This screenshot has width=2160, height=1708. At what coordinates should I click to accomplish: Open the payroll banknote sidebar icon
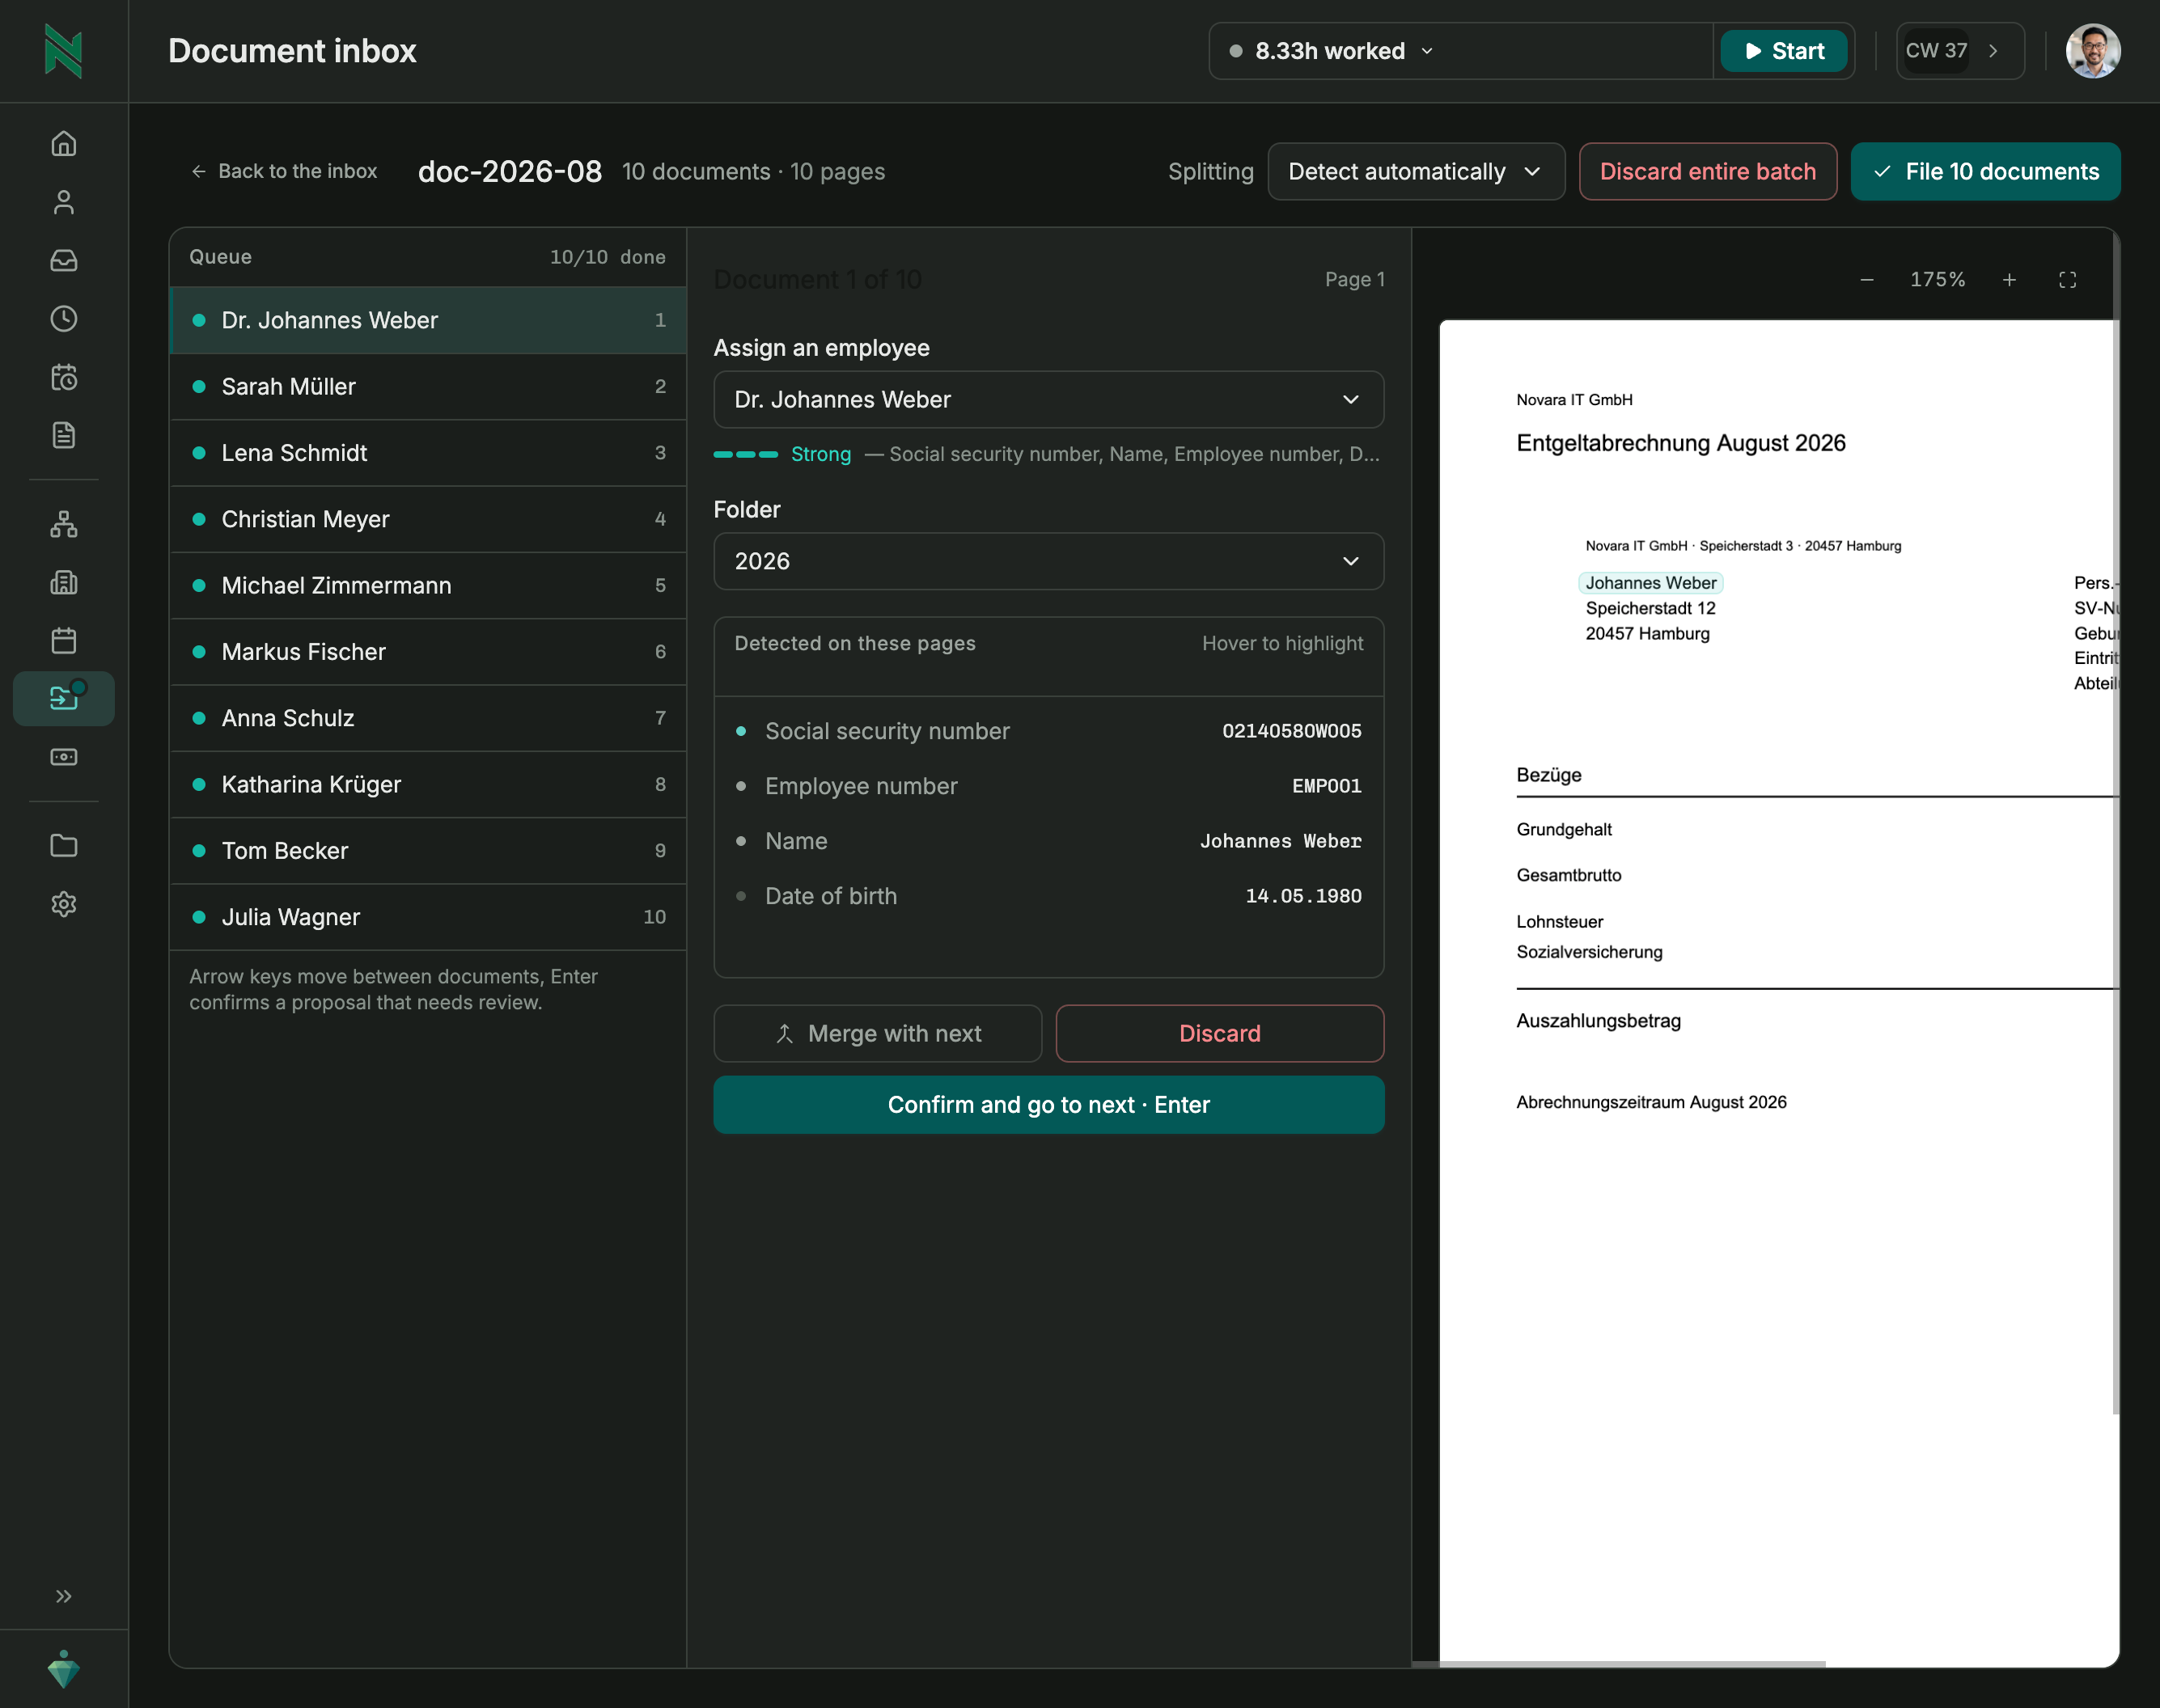coord(63,757)
